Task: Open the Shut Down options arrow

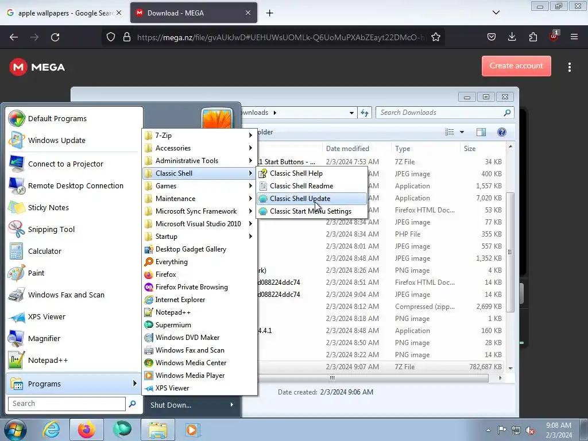Action: (x=232, y=405)
